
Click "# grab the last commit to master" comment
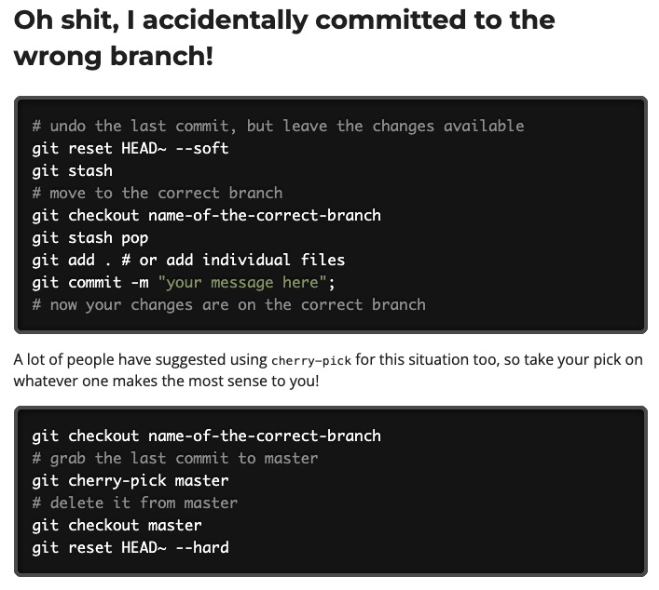(x=175, y=458)
